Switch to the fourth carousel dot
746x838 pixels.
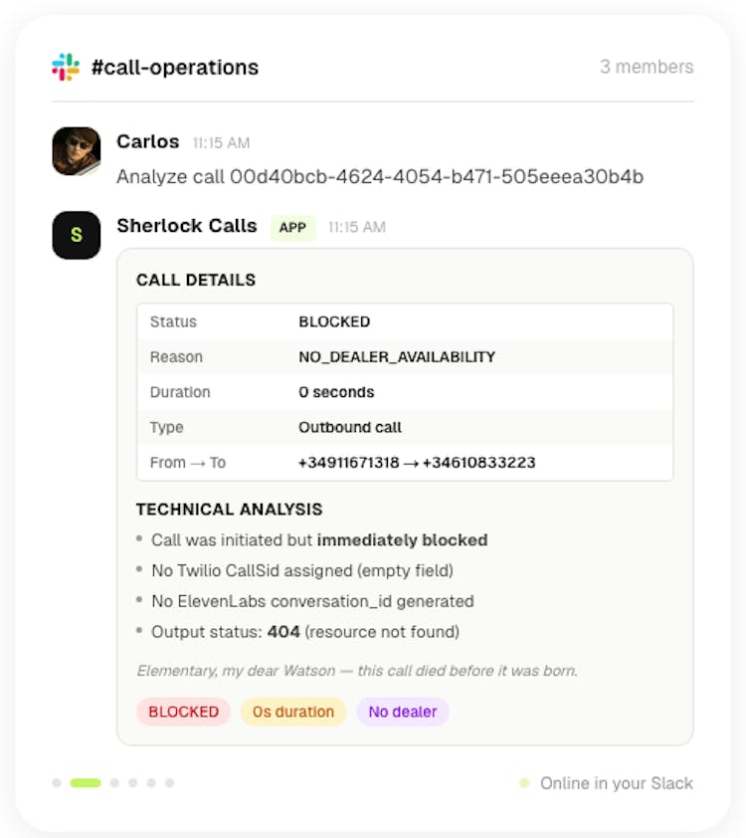pyautogui.click(x=133, y=783)
